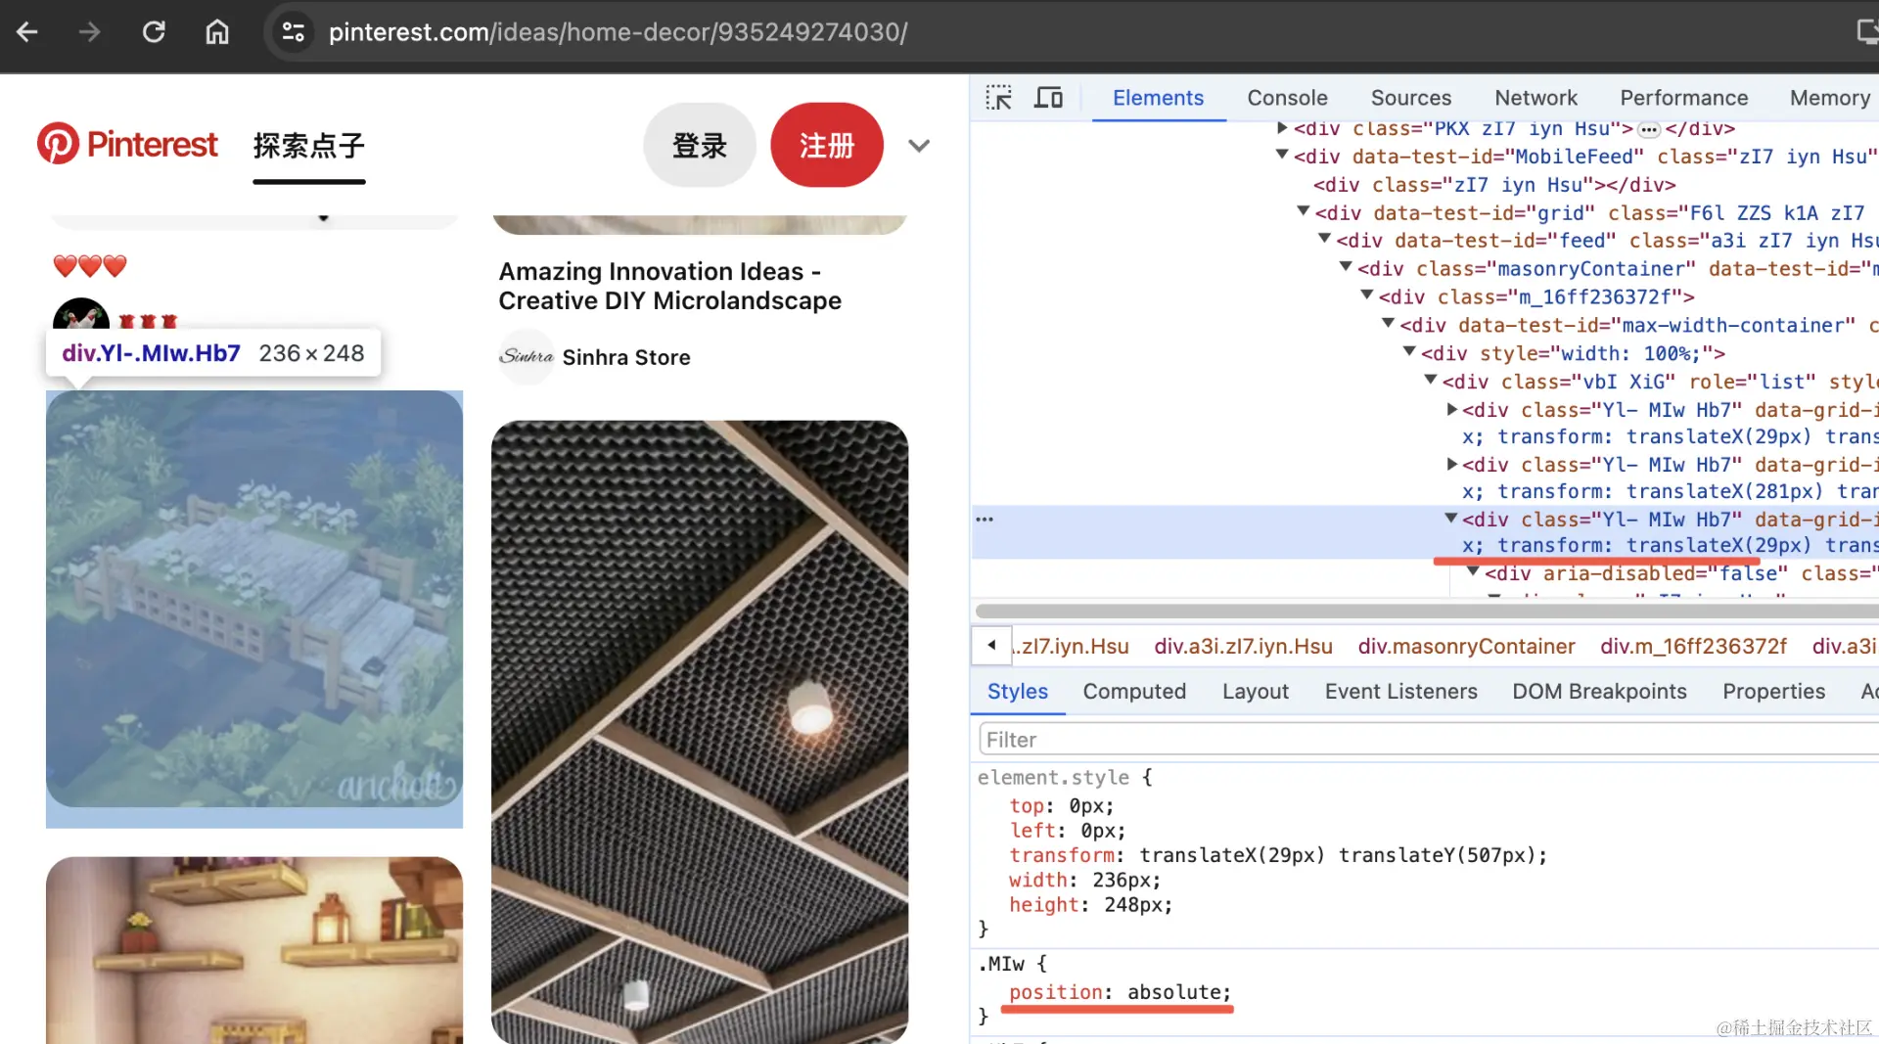Open the Network tab
The width and height of the screenshot is (1879, 1044).
click(1535, 98)
